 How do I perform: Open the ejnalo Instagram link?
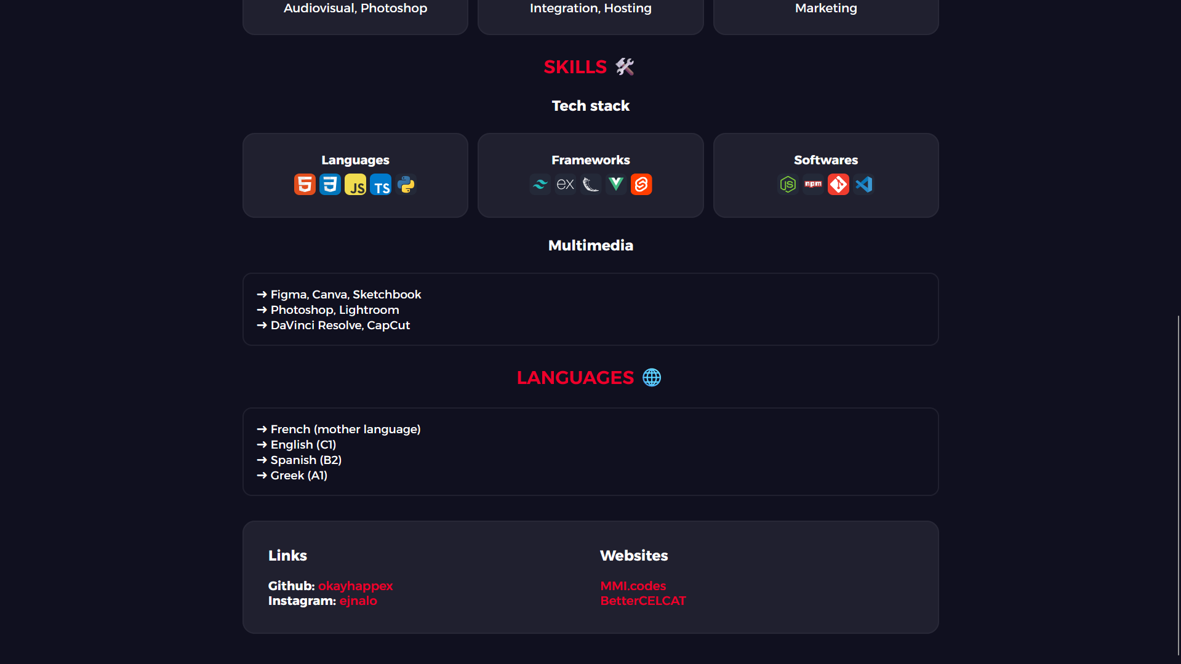coord(358,601)
